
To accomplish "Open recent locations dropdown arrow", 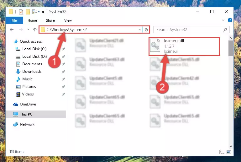I will (28, 29).
